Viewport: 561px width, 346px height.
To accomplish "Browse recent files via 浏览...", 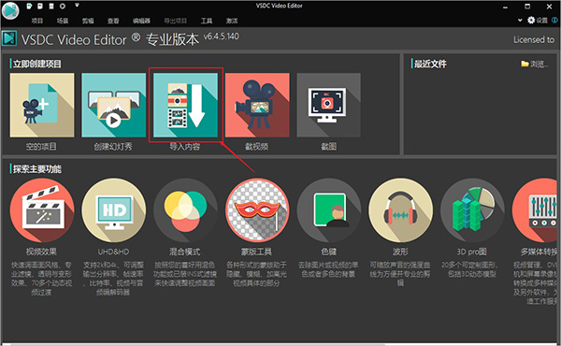I will [x=535, y=64].
